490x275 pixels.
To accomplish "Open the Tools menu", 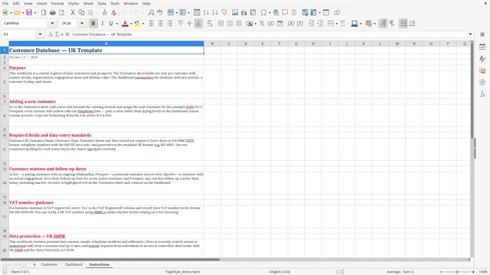I will [115, 3].
